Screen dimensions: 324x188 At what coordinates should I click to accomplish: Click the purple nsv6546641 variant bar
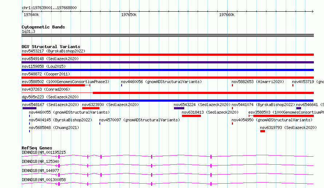tap(299, 108)
